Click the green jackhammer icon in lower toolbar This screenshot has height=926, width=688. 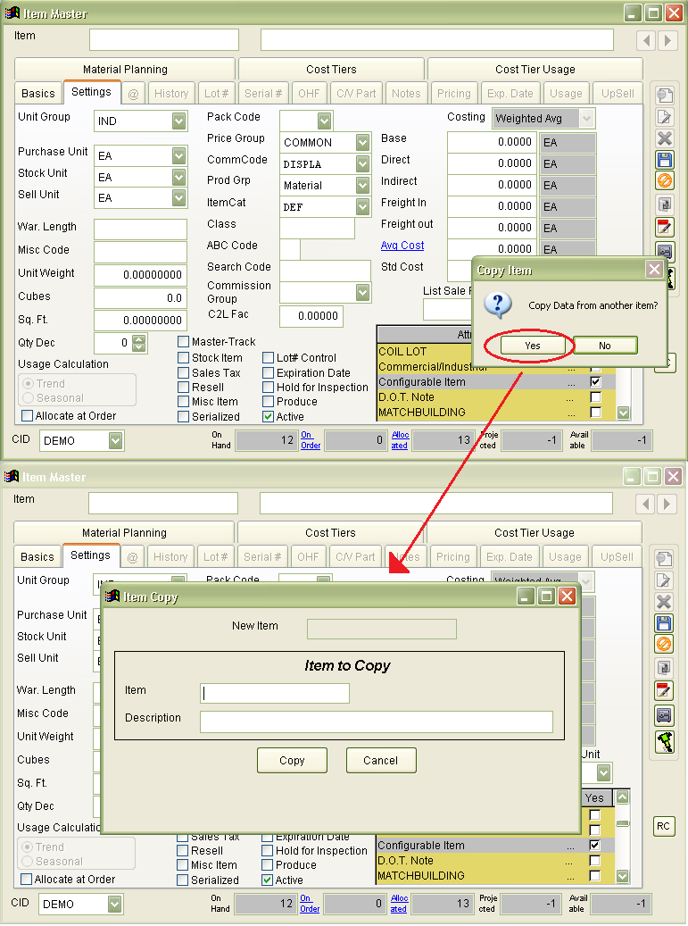pyautogui.click(x=664, y=741)
